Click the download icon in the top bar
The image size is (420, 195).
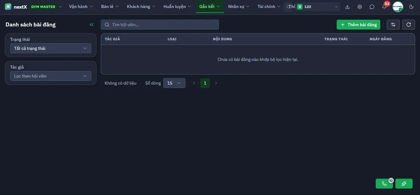(x=347, y=7)
